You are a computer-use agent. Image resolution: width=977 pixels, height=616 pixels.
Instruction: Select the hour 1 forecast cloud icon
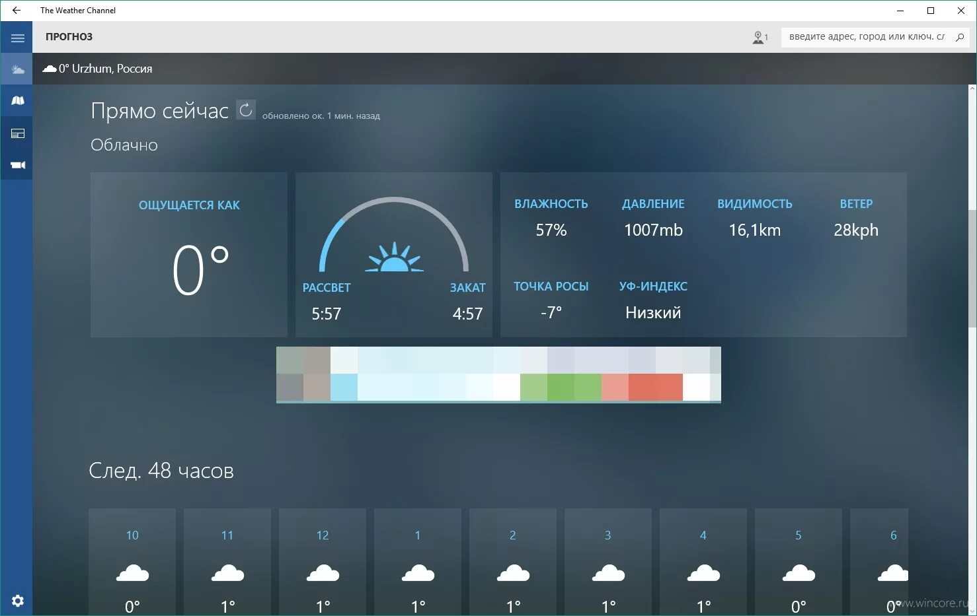[x=418, y=572]
